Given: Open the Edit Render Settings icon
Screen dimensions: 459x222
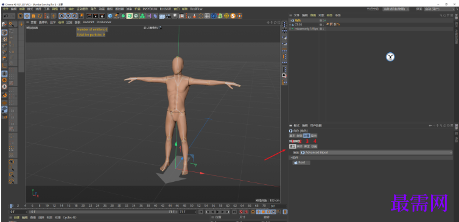Looking at the screenshot, I should coord(102,16).
